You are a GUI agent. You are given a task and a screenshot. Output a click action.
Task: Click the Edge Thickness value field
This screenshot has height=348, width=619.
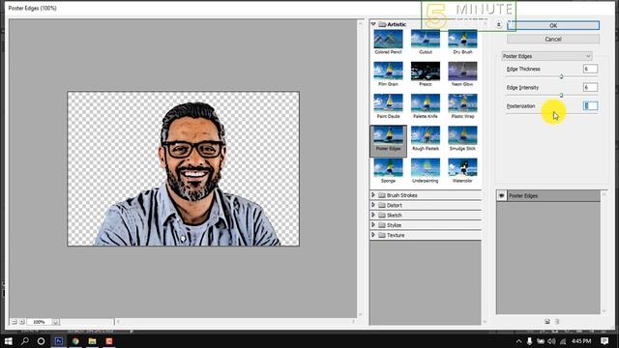click(x=590, y=69)
